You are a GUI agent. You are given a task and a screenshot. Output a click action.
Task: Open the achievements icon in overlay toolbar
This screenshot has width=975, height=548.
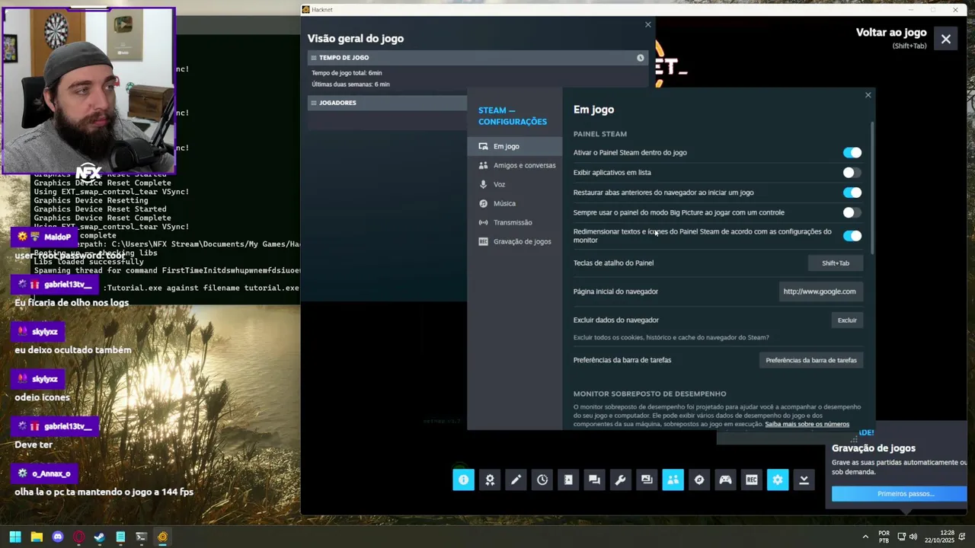[x=490, y=479]
